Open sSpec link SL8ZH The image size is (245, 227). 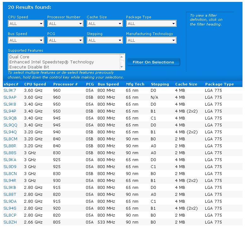[10, 222]
